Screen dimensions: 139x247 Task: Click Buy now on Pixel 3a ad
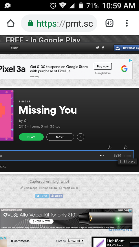point(103,66)
